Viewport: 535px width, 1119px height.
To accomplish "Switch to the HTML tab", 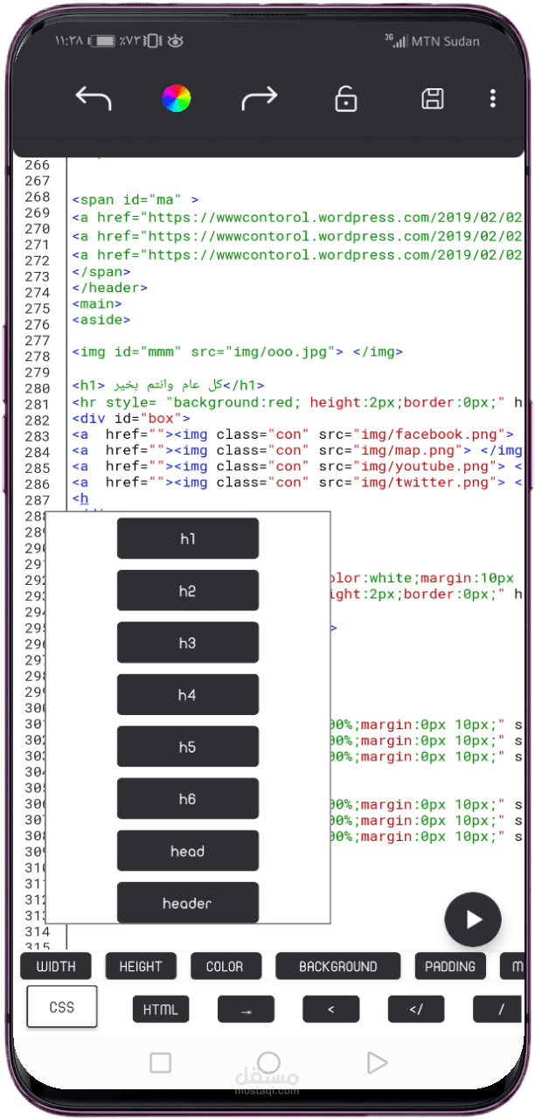I will click(161, 1009).
